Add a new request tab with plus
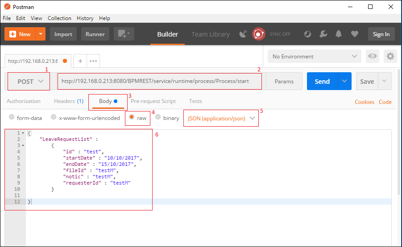Image resolution: width=402 pixels, height=247 pixels. [x=80, y=61]
